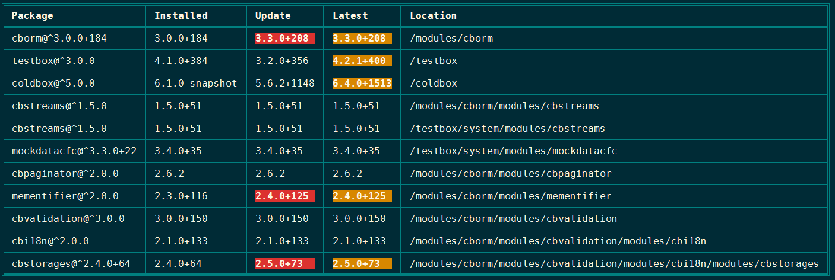Select the 6.1.0-snapshot installed version
Viewport: 835px width, 280px height.
195,84
